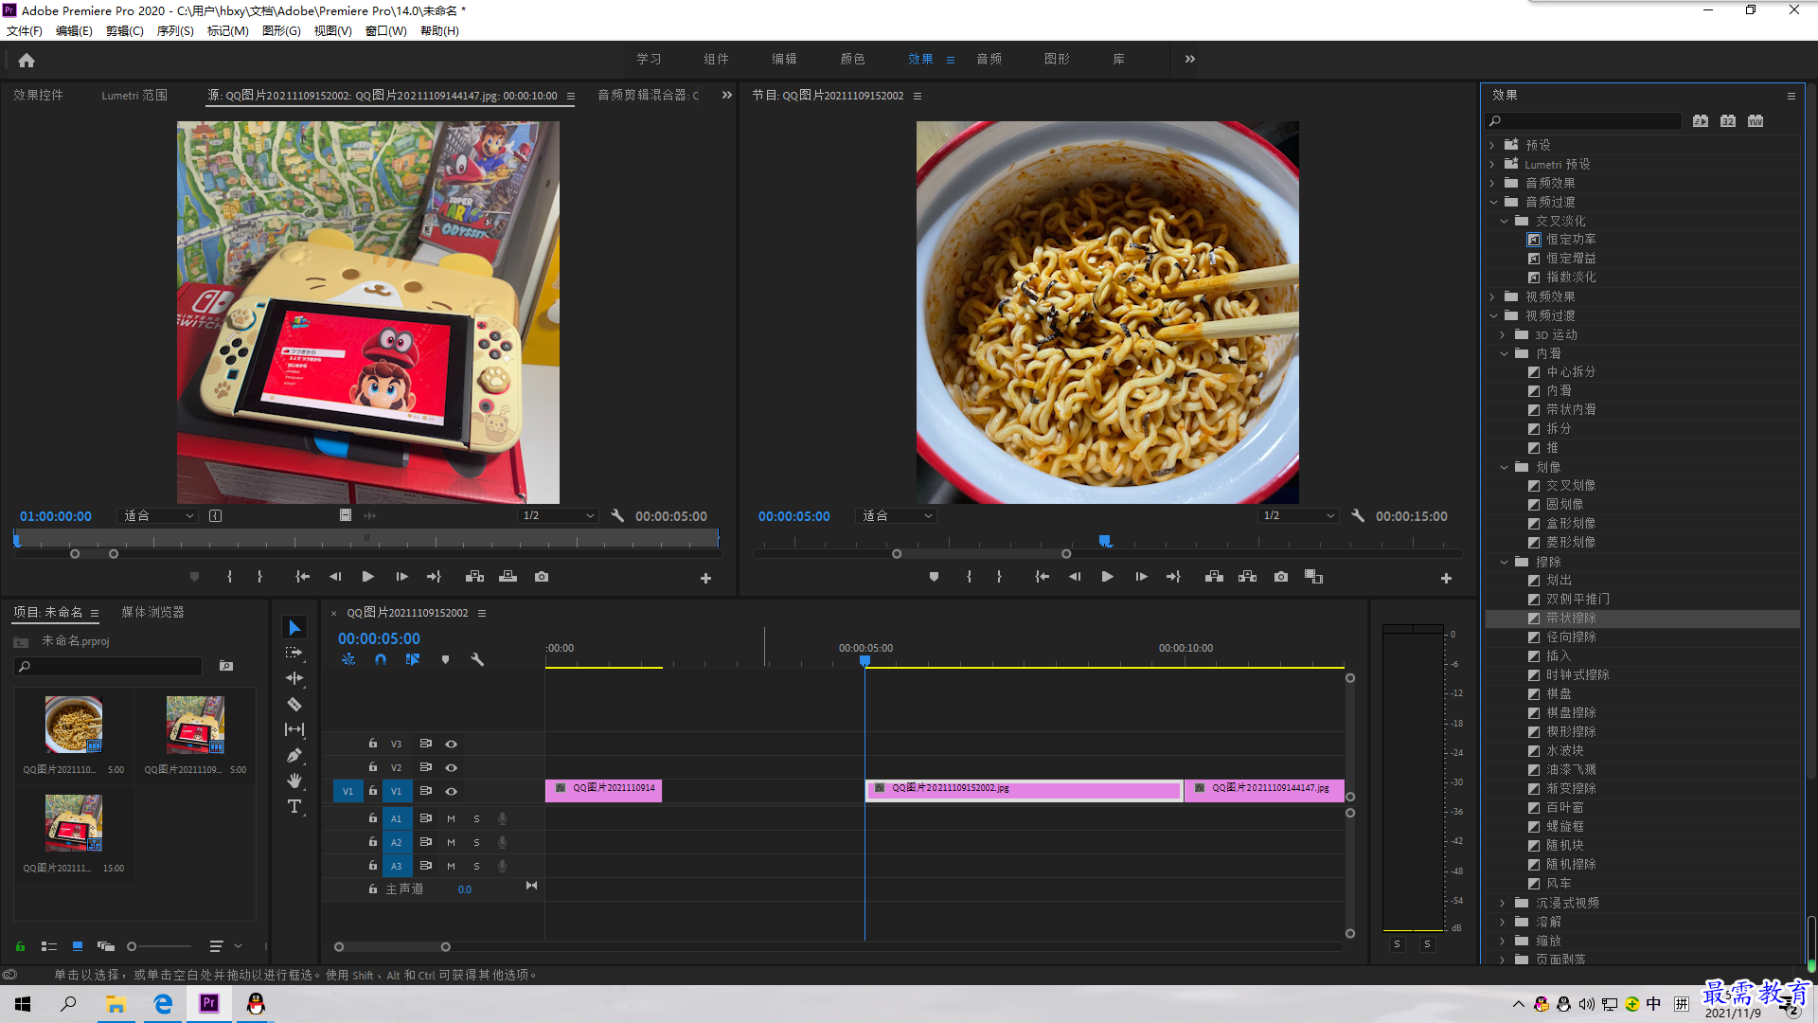
Task: Open Program monitor settings wrench
Action: coord(1358,516)
